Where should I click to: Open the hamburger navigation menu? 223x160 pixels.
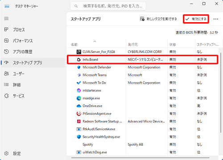6,19
